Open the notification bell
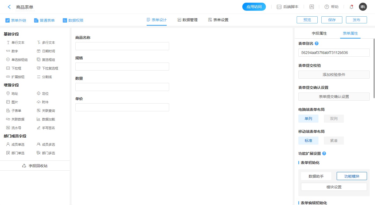375x205 pixels. [x=351, y=7]
